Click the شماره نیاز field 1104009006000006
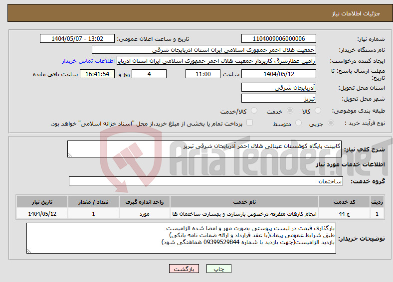The height and width of the screenshot is (282, 393). (x=279, y=38)
